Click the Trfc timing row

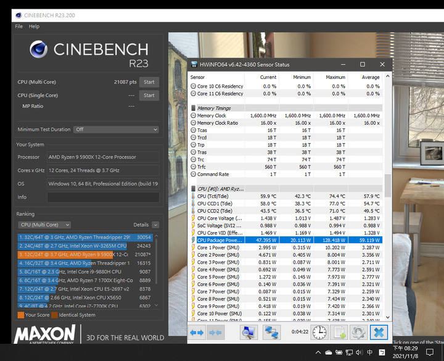(286, 167)
